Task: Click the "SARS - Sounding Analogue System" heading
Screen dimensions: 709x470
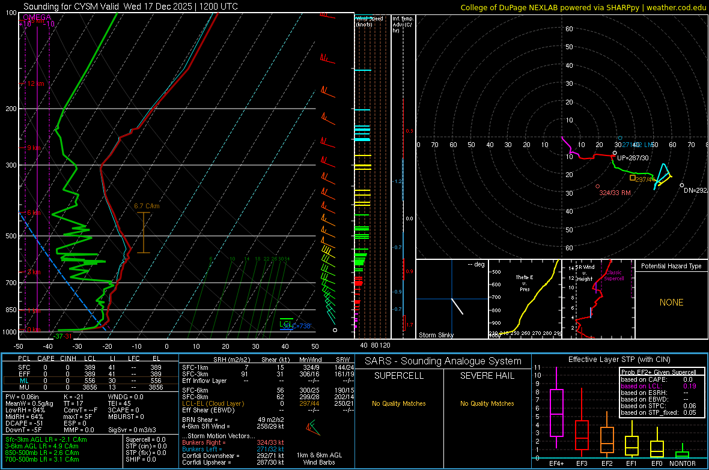Action: pyautogui.click(x=443, y=361)
